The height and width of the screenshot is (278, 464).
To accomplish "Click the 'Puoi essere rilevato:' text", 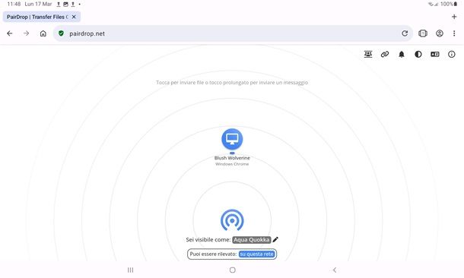I will tap(213, 254).
